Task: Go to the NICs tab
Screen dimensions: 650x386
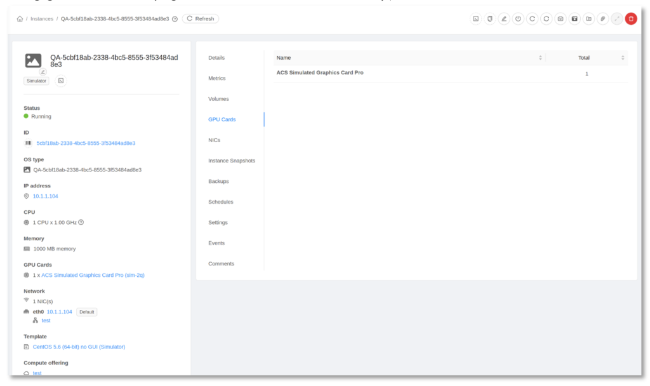Action: (x=215, y=140)
